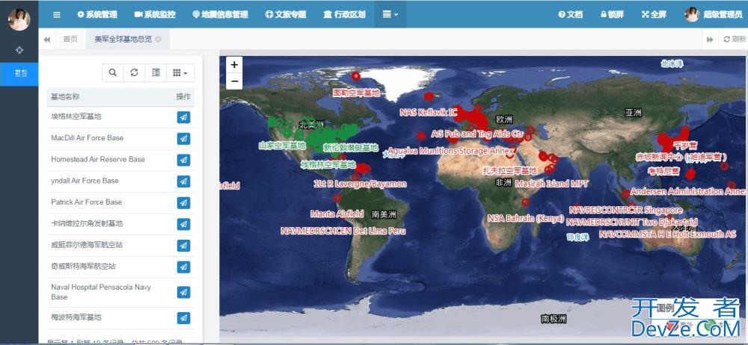Screen dimensions: 748x345
Task: Click the NSA Bahrain (Kenya) map label
Action: [x=526, y=218]
